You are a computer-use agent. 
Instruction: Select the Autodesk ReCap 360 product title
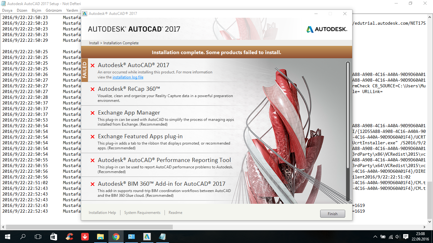[129, 89]
